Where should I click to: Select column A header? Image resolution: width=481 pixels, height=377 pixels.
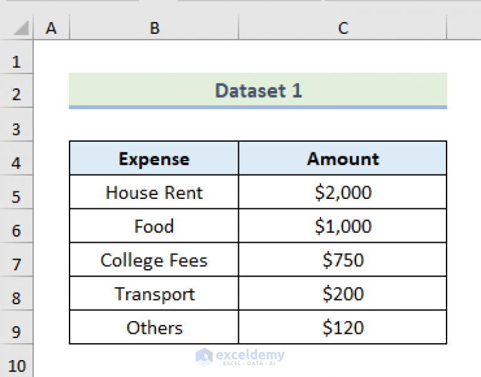coord(51,28)
